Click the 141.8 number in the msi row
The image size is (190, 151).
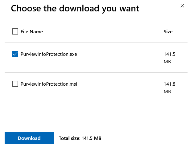(x=169, y=84)
